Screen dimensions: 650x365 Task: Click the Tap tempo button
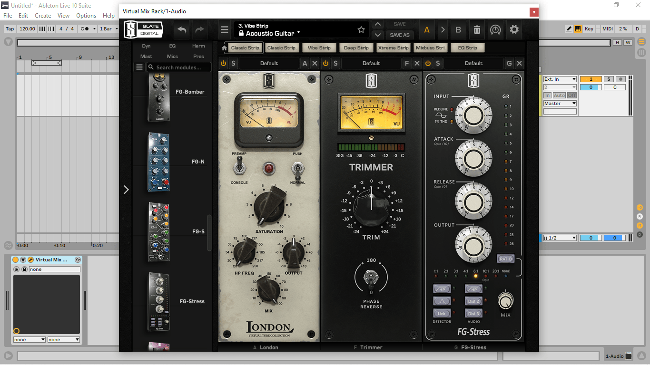[x=10, y=29]
